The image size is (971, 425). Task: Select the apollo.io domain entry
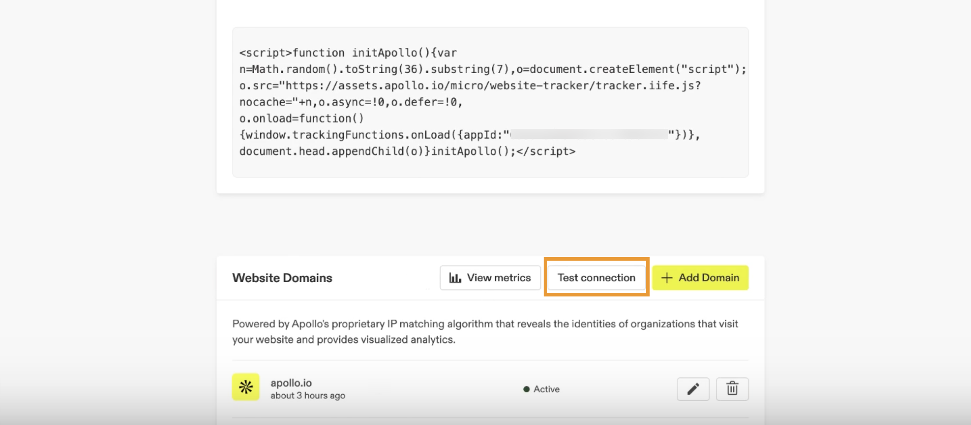pos(291,382)
